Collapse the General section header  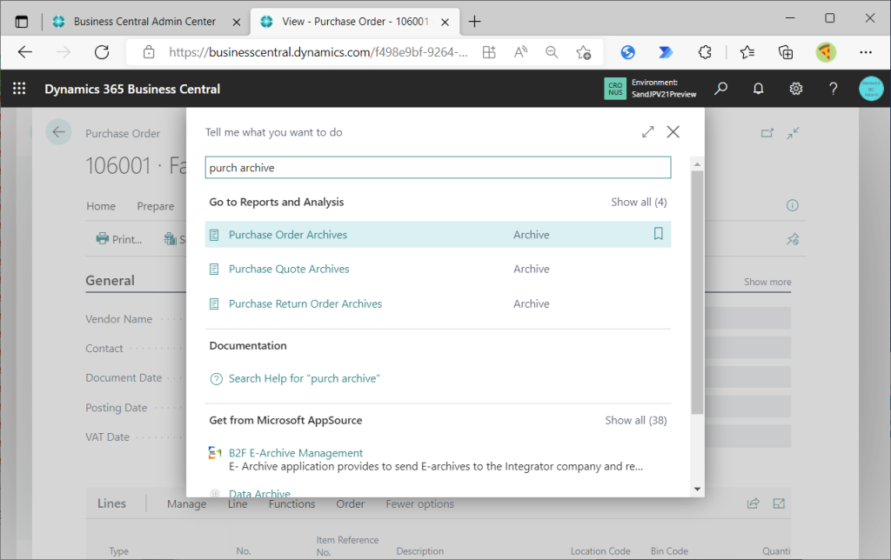click(x=111, y=281)
